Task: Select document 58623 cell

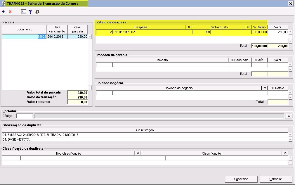Action: point(24,37)
